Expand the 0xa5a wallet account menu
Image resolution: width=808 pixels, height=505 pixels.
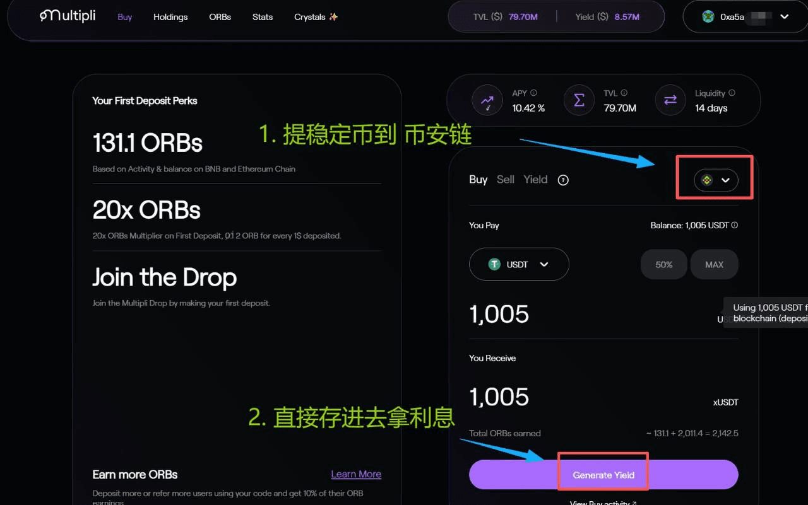click(785, 17)
